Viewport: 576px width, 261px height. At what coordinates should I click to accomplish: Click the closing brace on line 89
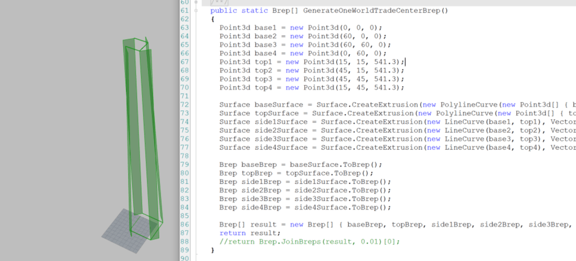213,250
